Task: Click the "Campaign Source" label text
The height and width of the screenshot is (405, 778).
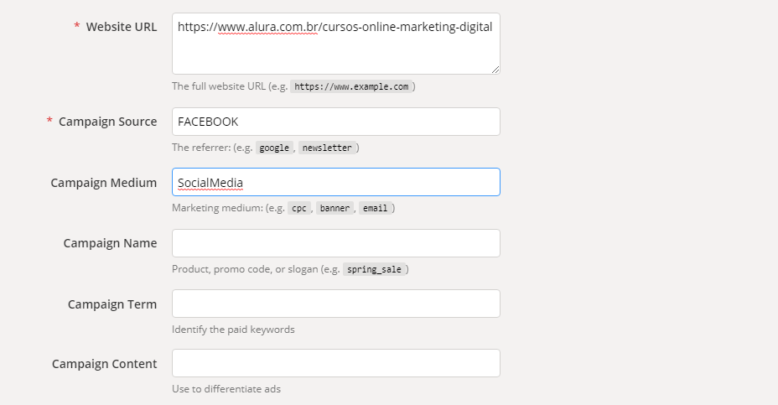Action: pyautogui.click(x=107, y=122)
